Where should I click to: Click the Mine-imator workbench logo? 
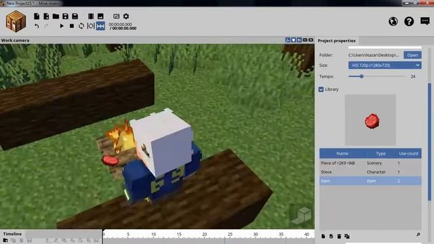point(16,21)
